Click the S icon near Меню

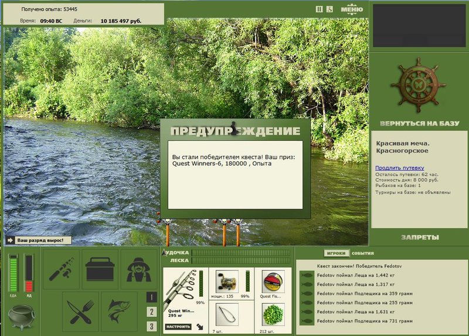point(329,9)
